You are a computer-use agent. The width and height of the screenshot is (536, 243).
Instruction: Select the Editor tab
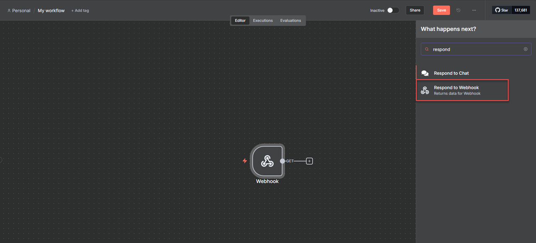(x=240, y=20)
